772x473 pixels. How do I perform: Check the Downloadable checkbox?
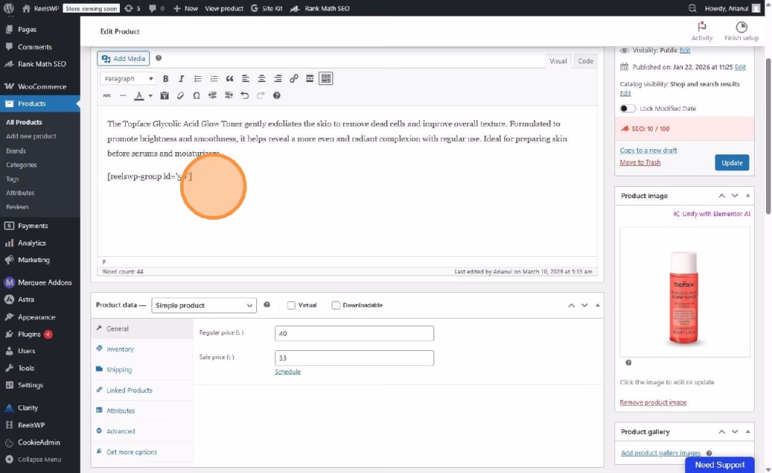point(336,305)
